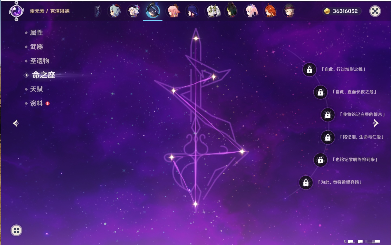
Task: Click lock icon for 「也铭记黎明终将到来」
Action: [x=320, y=160]
